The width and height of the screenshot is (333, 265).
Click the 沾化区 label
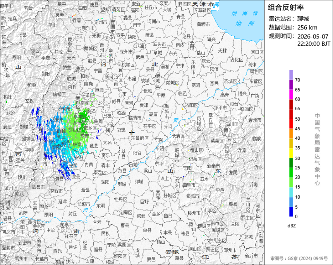tap(237, 60)
